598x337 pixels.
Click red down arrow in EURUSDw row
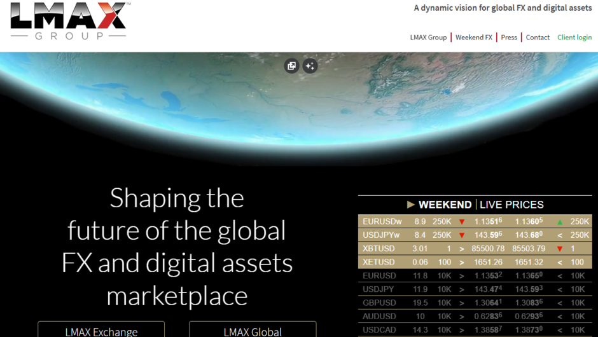(x=462, y=222)
